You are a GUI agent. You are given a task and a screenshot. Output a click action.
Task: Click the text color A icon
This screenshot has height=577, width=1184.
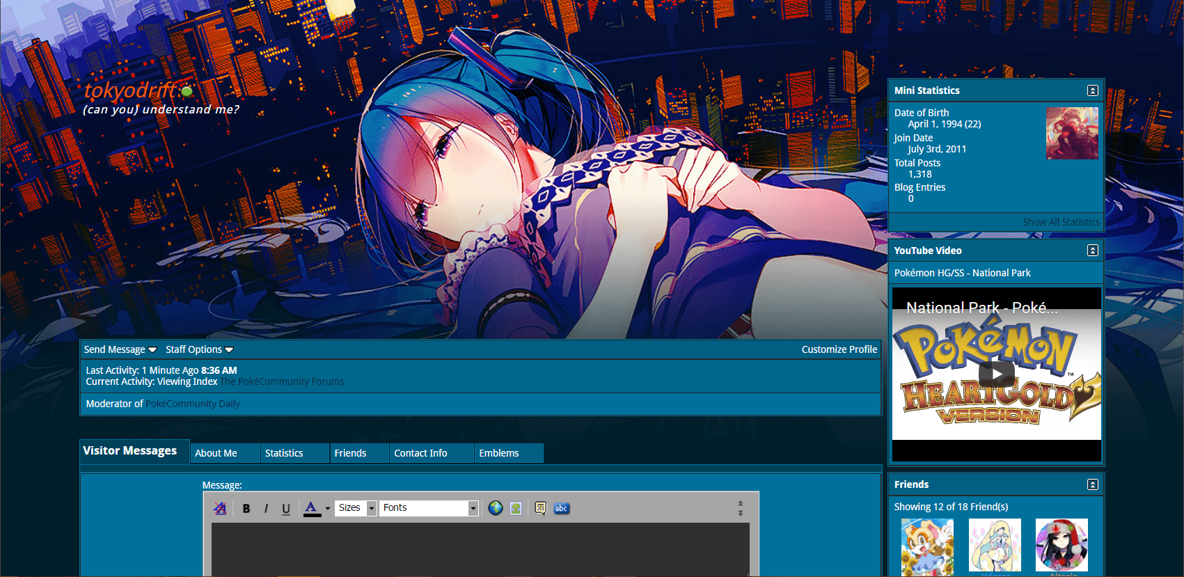click(312, 508)
